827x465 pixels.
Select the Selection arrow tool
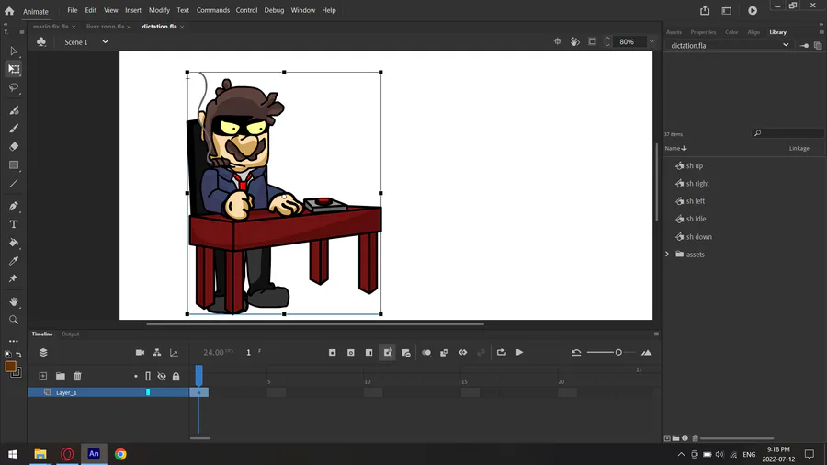pyautogui.click(x=14, y=51)
